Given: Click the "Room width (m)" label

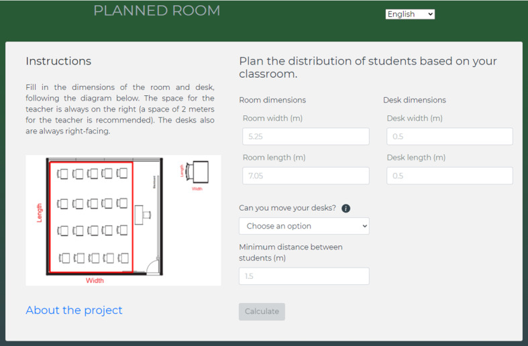Looking at the screenshot, I should [x=272, y=119].
